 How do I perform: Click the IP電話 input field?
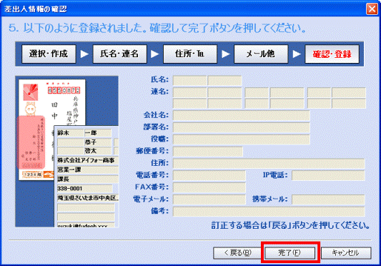(x=328, y=175)
